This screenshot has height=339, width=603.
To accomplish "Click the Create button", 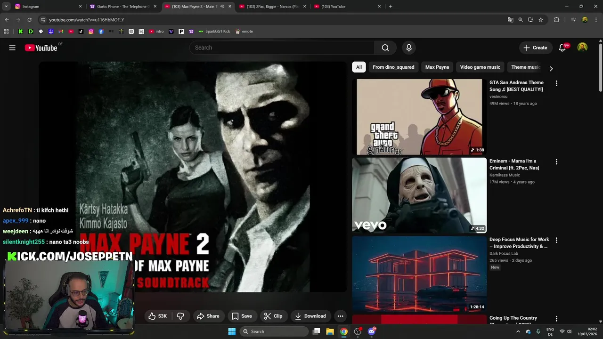I will [x=535, y=48].
